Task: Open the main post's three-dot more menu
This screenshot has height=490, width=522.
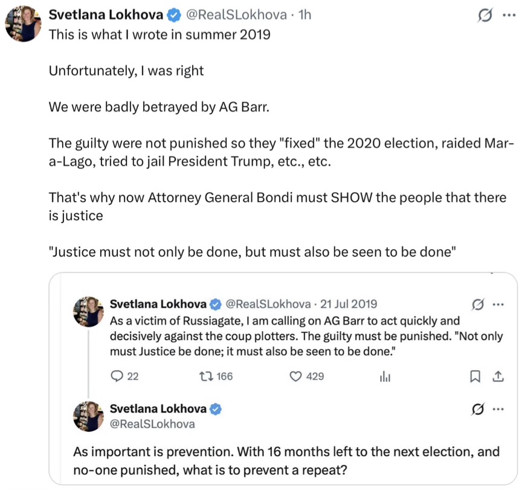Action: click(x=509, y=16)
